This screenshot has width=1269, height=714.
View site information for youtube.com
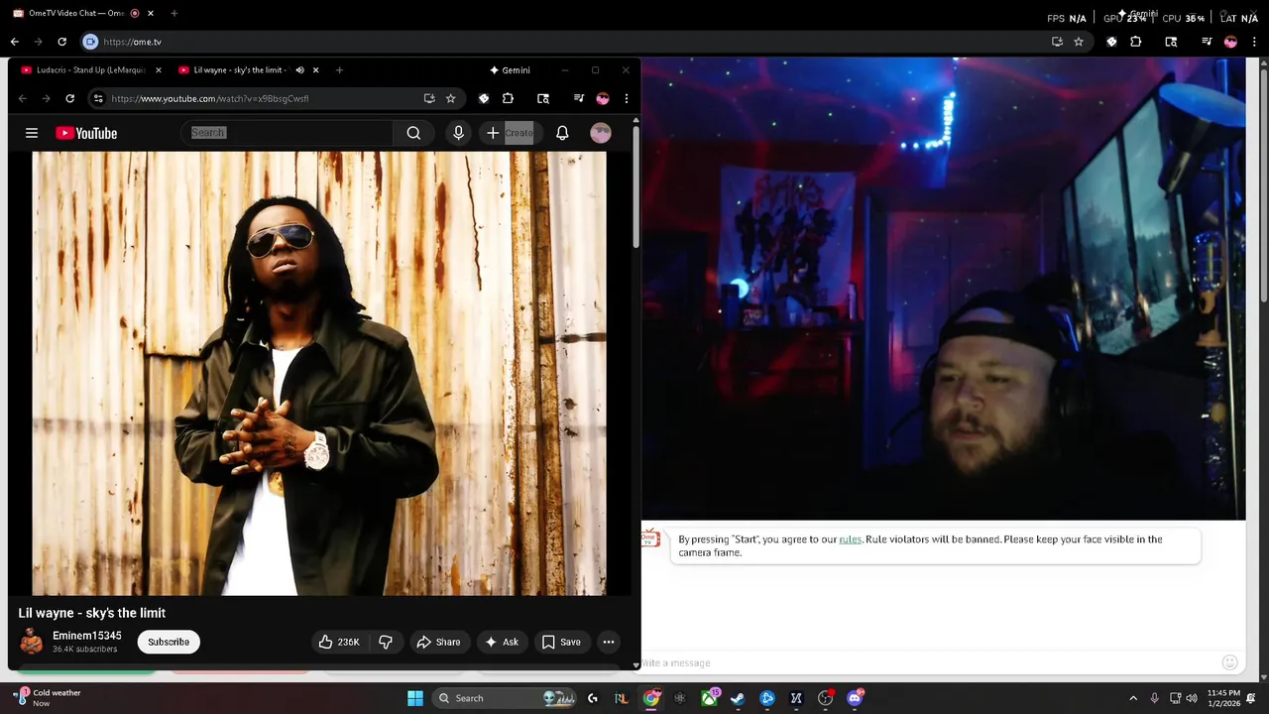97,98
